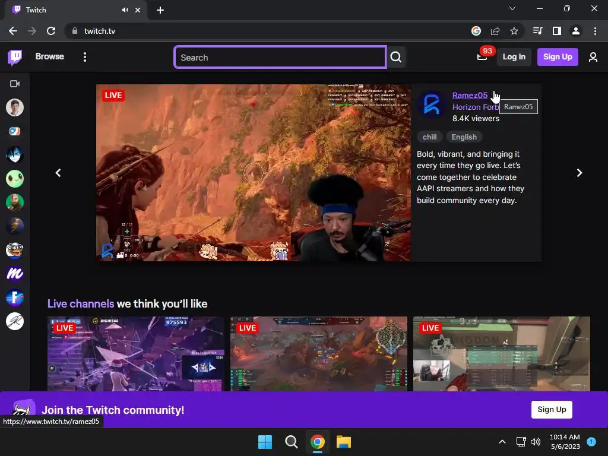This screenshot has height=456, width=608.
Task: Open File Explorer from the taskbar
Action: 344,442
